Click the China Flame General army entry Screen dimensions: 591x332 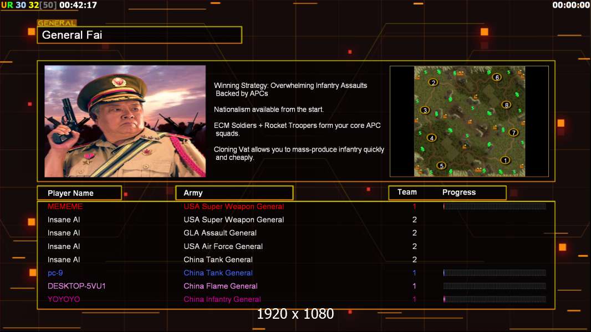[x=221, y=286]
